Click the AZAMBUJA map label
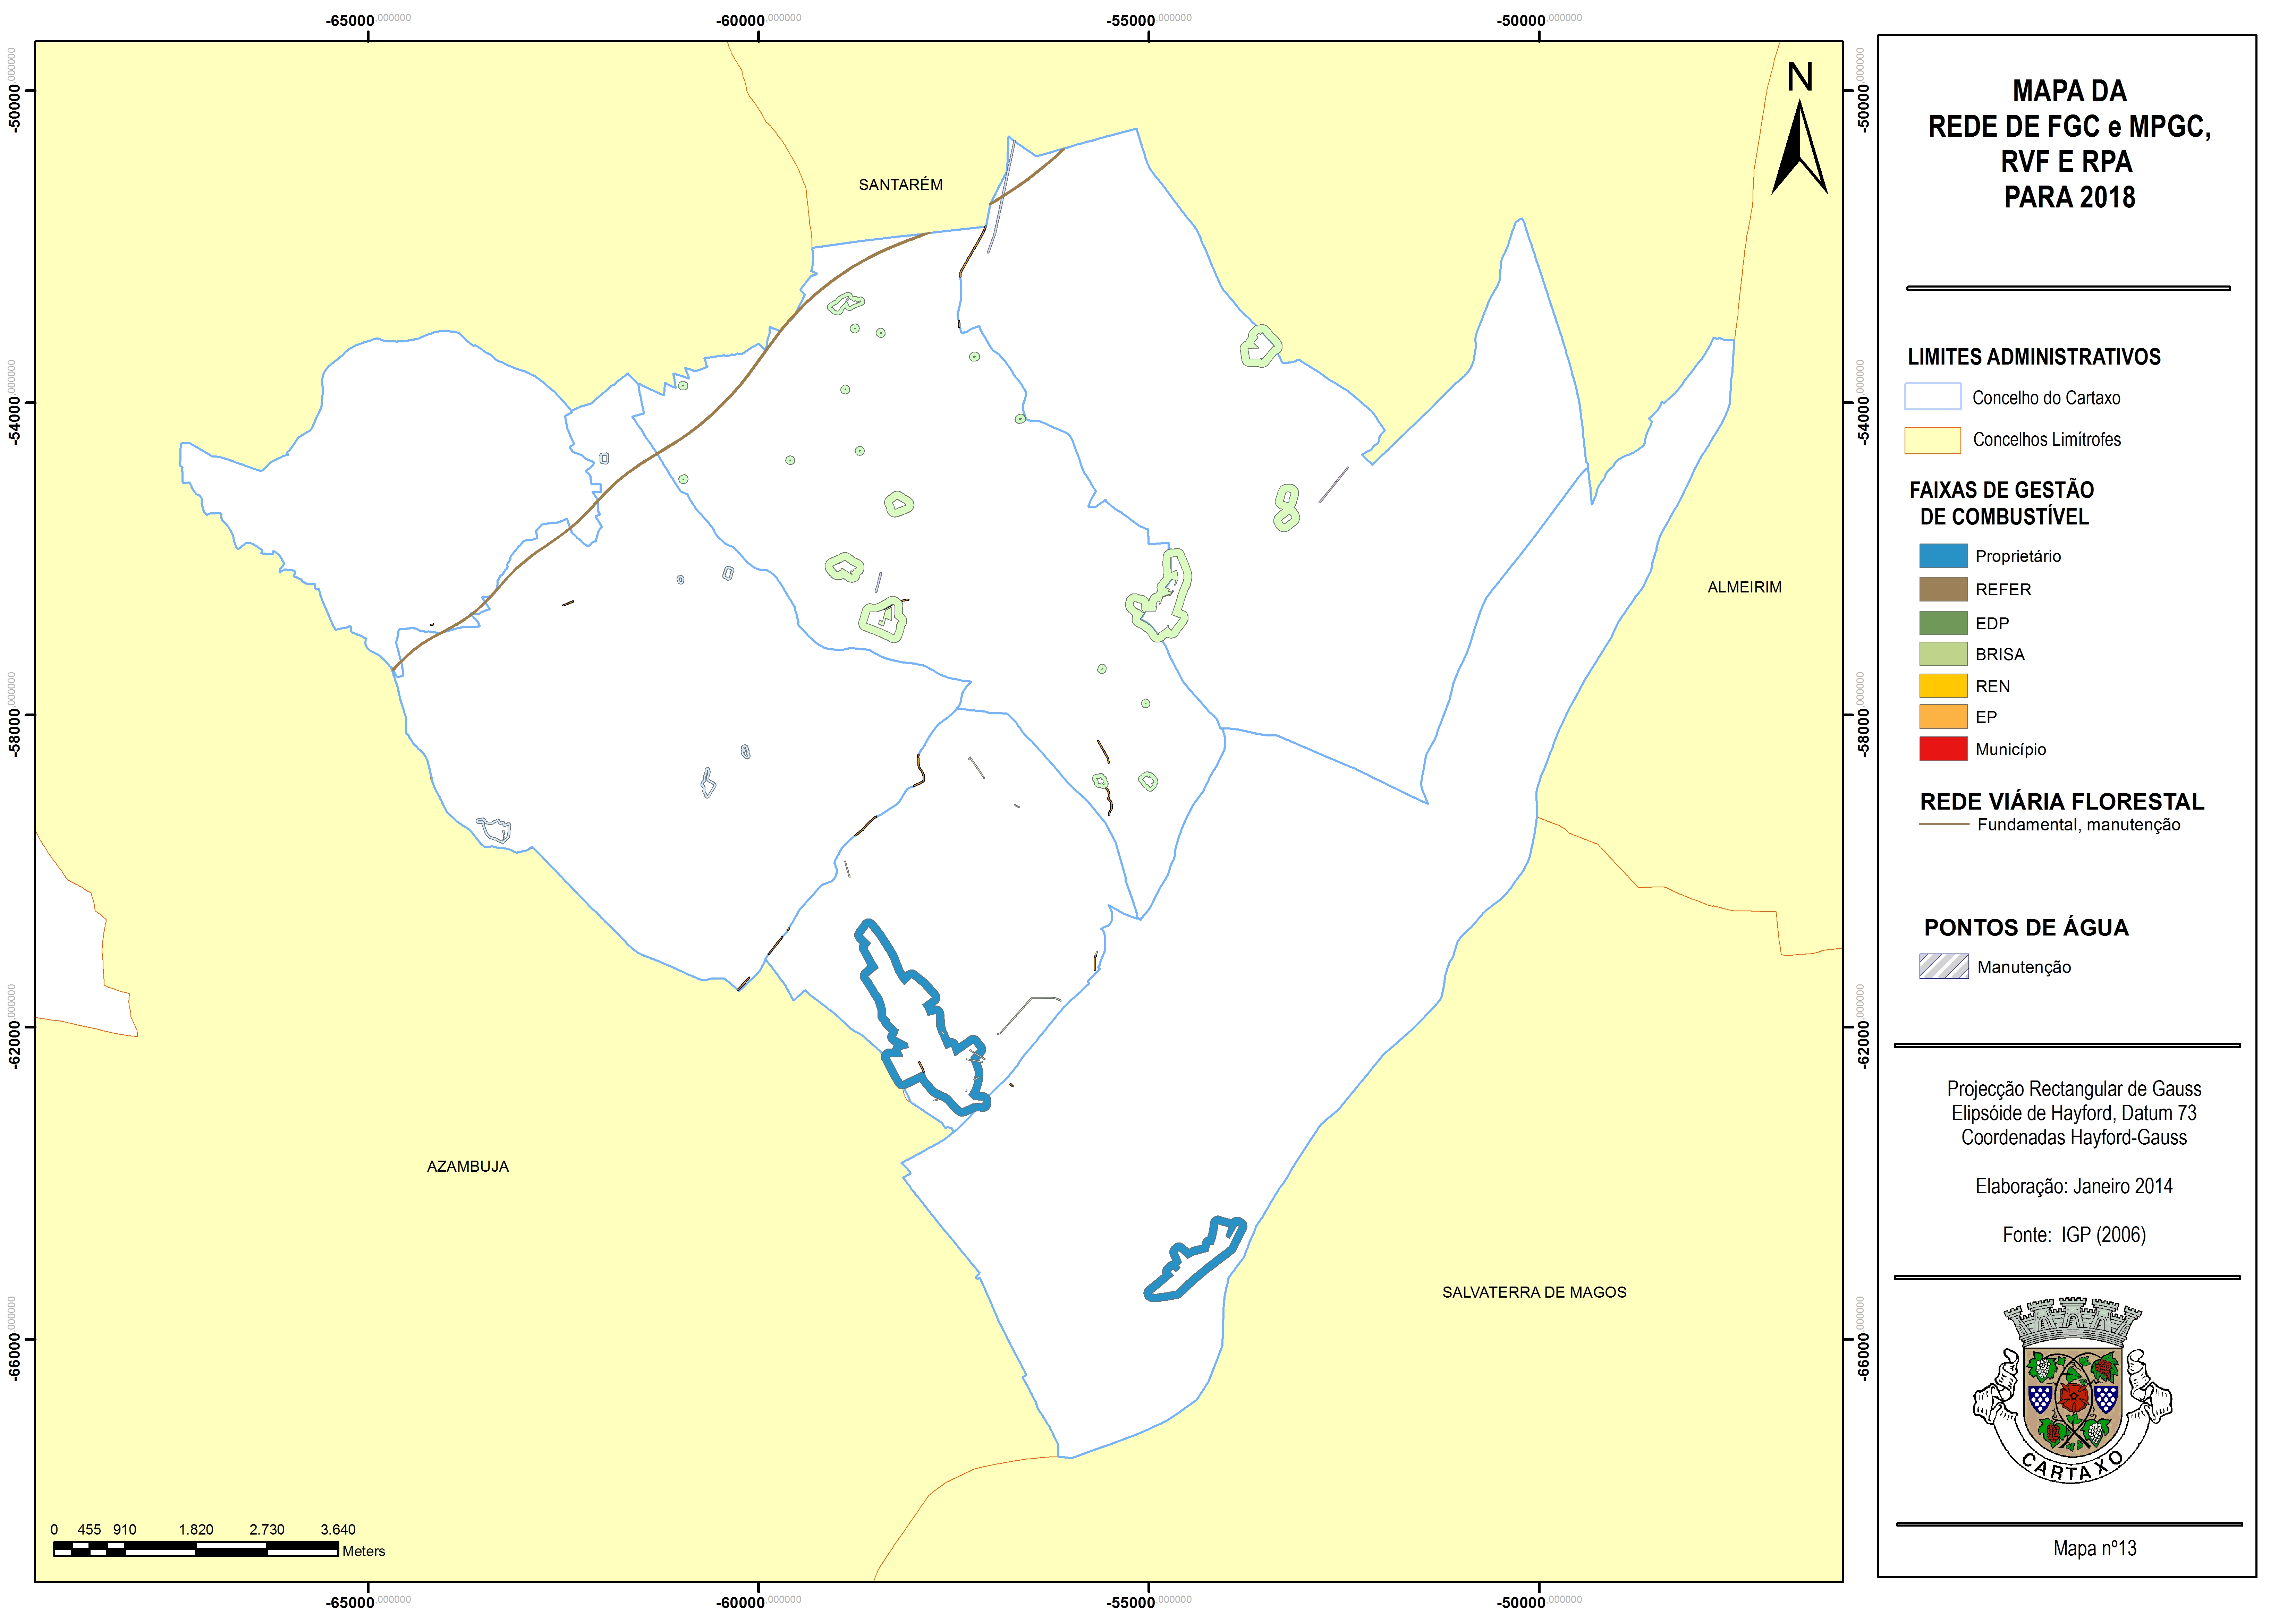The height and width of the screenshot is (1623, 2296). [x=468, y=1166]
